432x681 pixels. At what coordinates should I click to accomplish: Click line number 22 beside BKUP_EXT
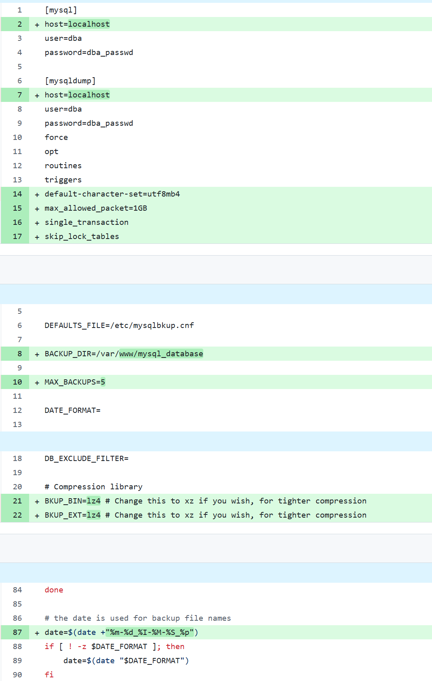click(17, 515)
